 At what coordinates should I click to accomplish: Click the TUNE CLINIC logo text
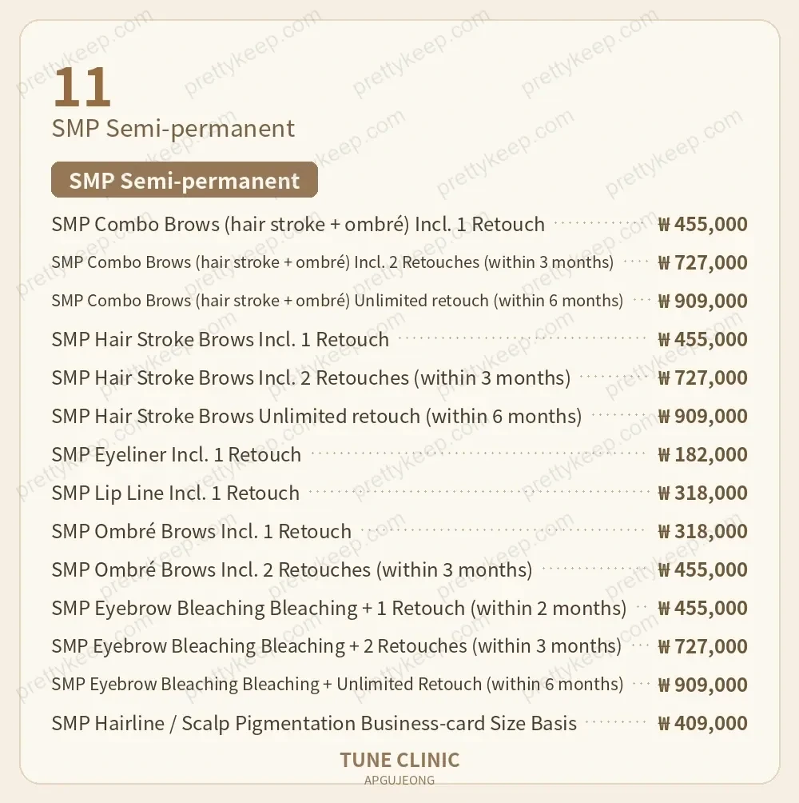pyautogui.click(x=399, y=761)
